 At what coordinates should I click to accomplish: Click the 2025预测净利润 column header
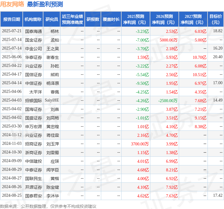[x=136, y=19]
